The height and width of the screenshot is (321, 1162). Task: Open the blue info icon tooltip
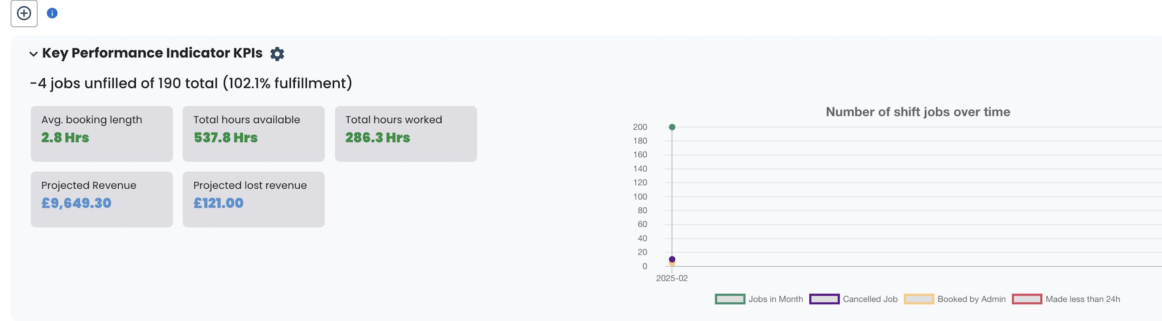pos(52,13)
